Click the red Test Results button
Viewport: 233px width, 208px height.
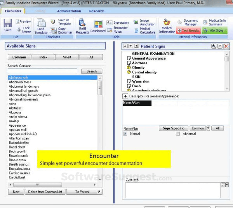(188, 30)
